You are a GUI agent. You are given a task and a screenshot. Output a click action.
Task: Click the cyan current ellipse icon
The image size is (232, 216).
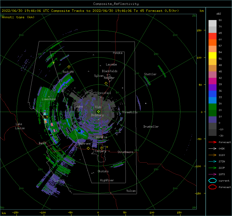tap(212, 181)
